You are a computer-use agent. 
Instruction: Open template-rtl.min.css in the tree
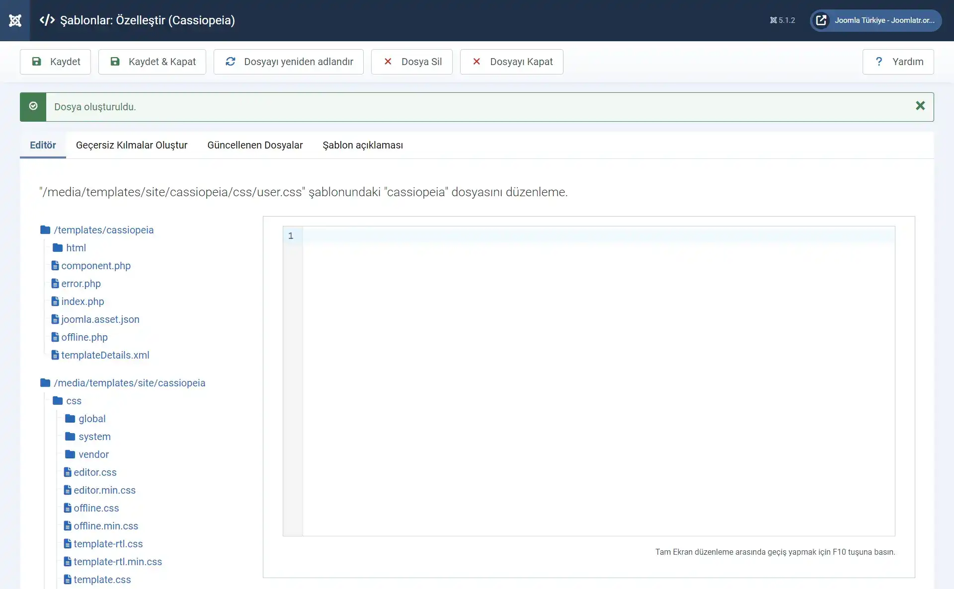pyautogui.click(x=118, y=561)
